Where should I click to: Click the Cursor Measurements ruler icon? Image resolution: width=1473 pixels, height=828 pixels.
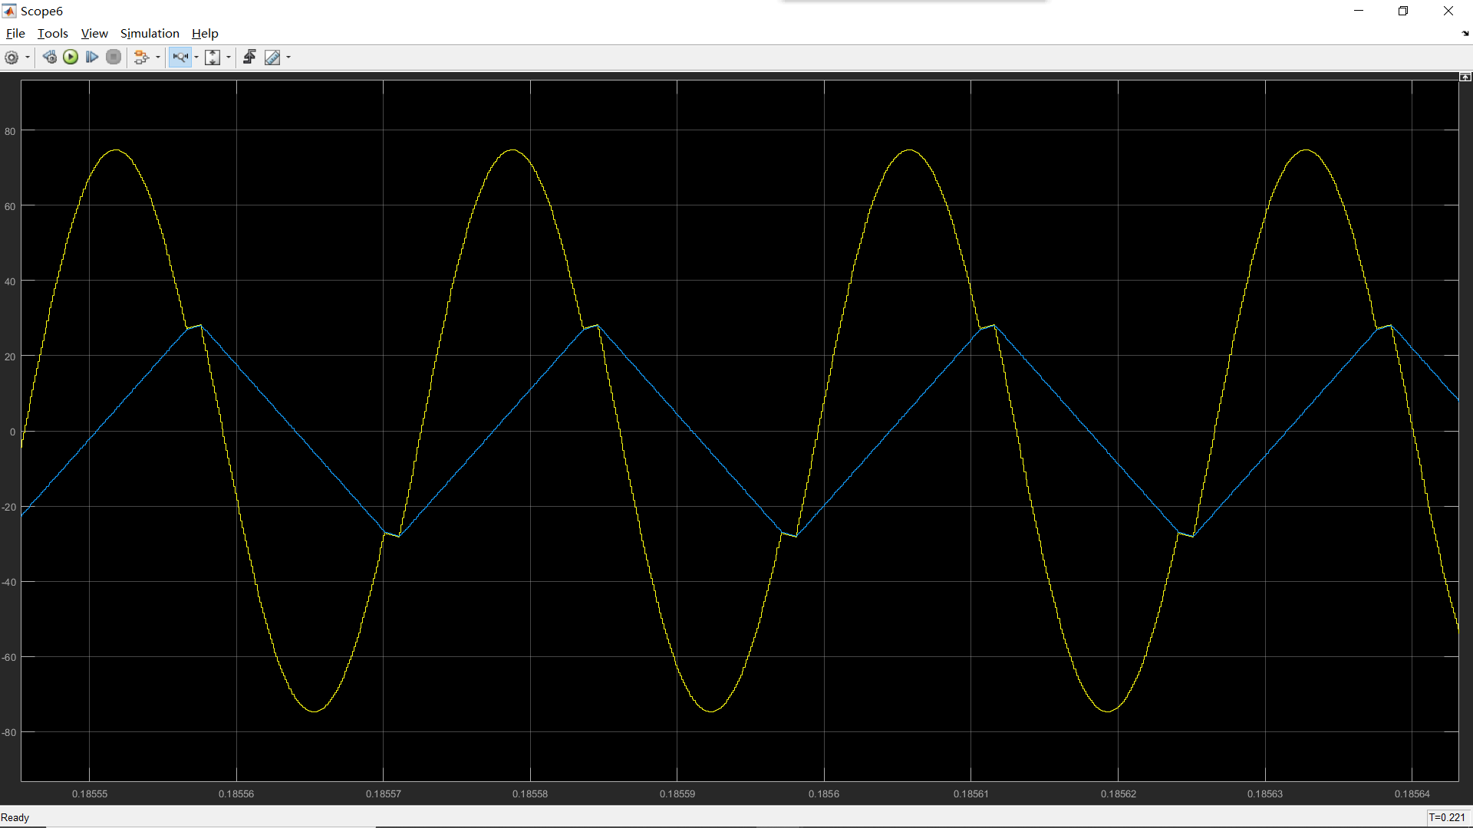(272, 58)
